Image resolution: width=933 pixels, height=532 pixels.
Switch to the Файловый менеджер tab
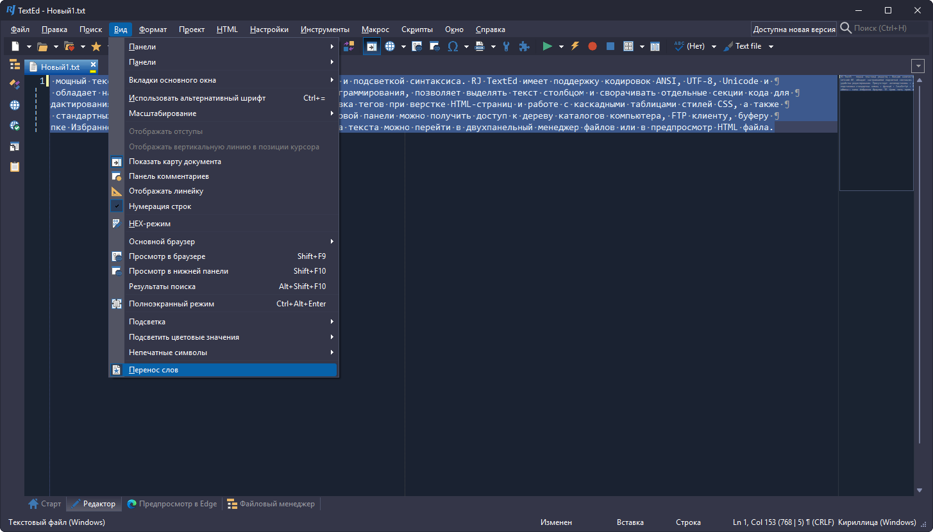(x=271, y=504)
